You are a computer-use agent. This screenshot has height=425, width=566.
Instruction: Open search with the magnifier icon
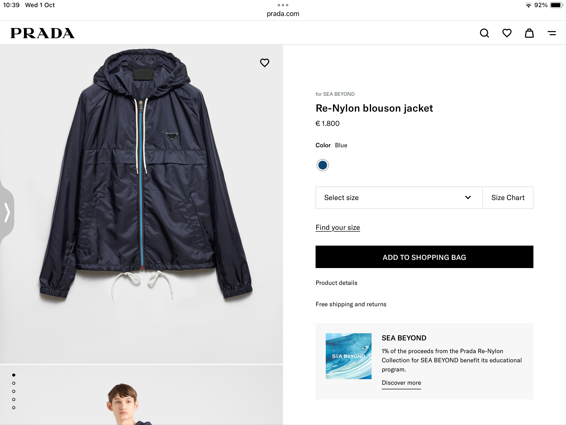[484, 33]
